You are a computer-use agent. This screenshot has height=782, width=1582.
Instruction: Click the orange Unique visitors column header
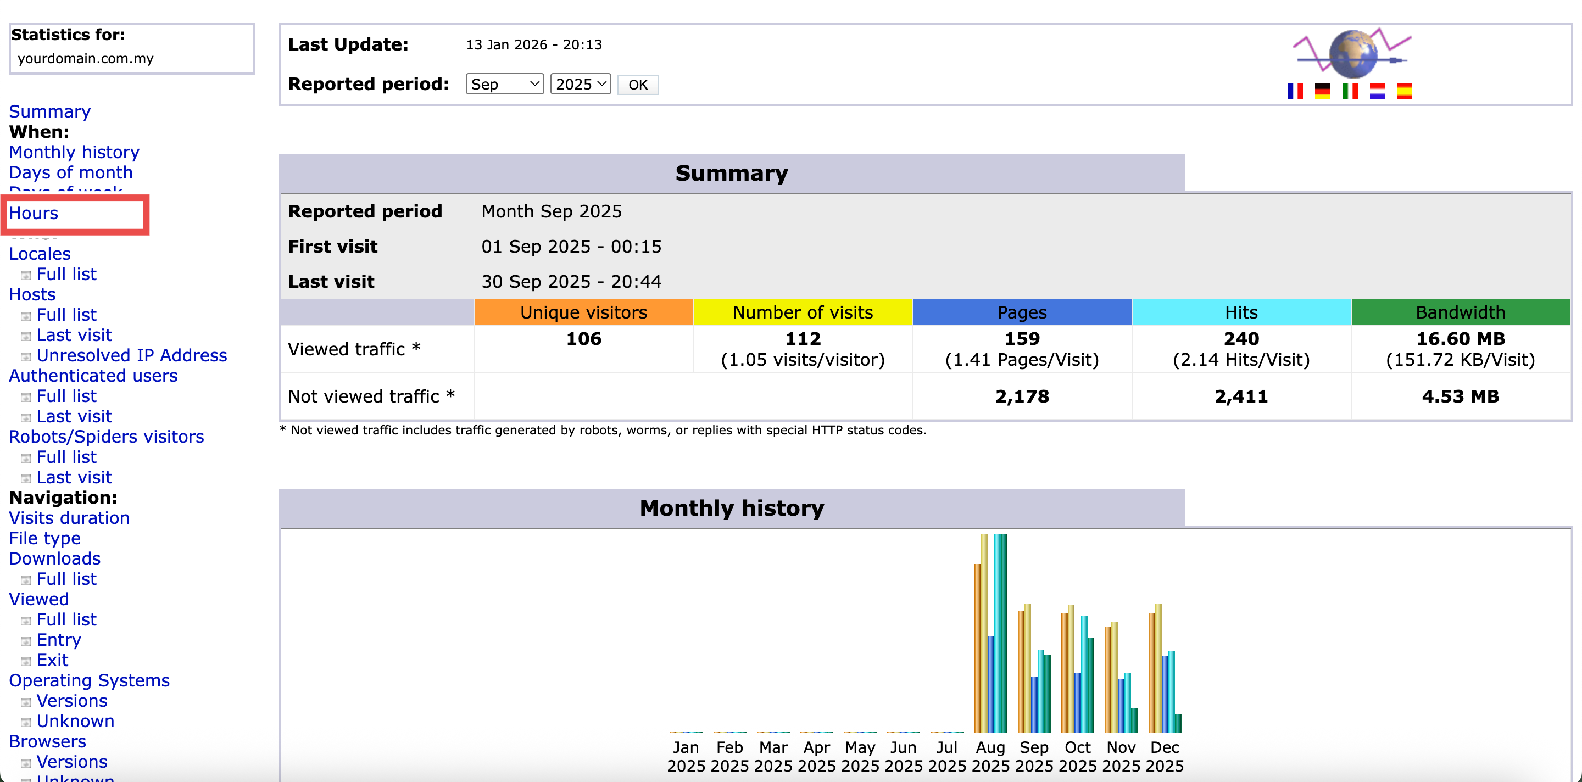click(x=583, y=312)
